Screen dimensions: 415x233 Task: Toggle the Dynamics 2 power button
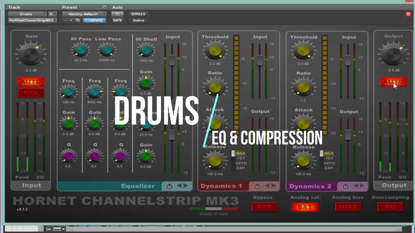pos(346,186)
